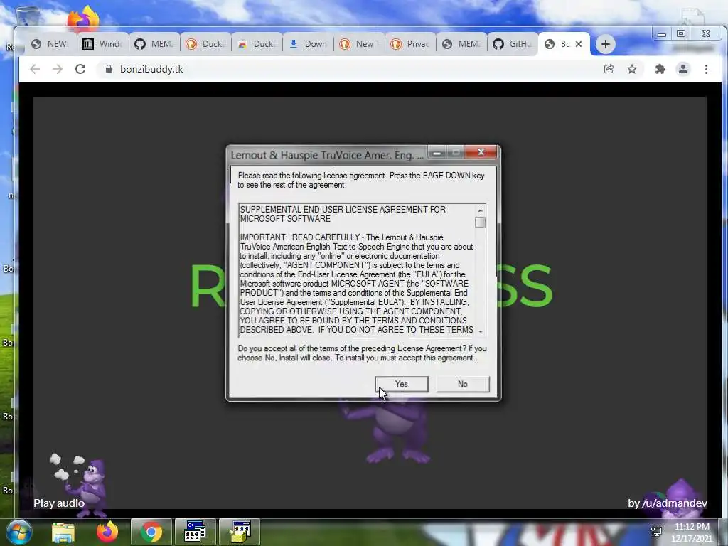Click the license text scrollbar down arrow
Screen dimensions: 728x546
[481, 331]
